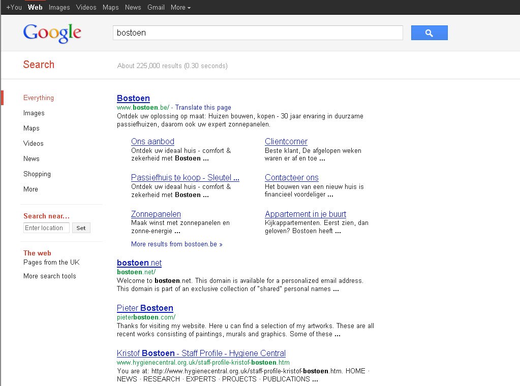Click the www.bostoen.be green URL
This screenshot has width=520, height=386.
click(x=143, y=107)
